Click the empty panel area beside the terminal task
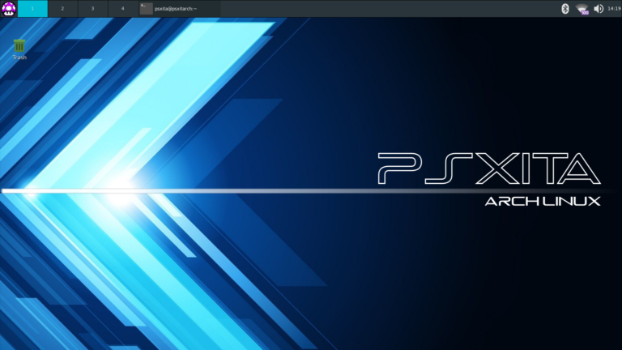This screenshot has width=622, height=350. click(364, 8)
